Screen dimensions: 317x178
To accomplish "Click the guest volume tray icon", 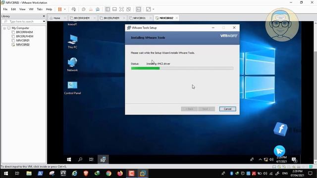I will 271,160.
